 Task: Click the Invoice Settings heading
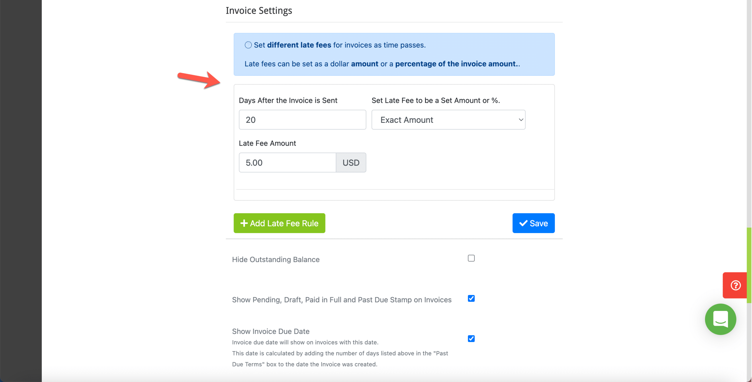pyautogui.click(x=259, y=11)
